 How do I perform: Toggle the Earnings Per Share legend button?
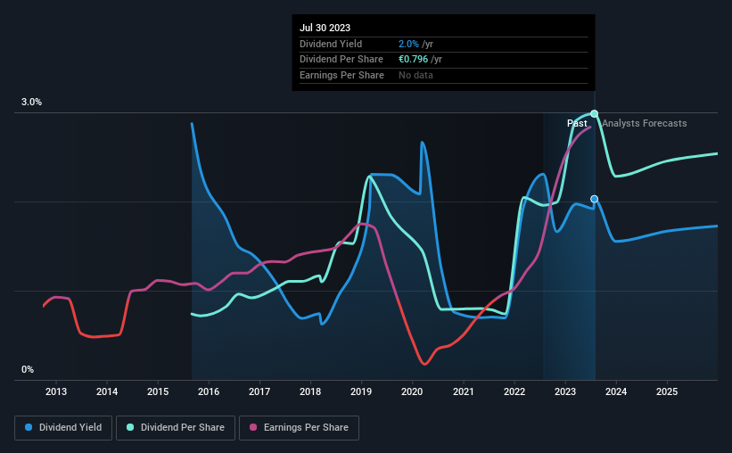coord(299,428)
